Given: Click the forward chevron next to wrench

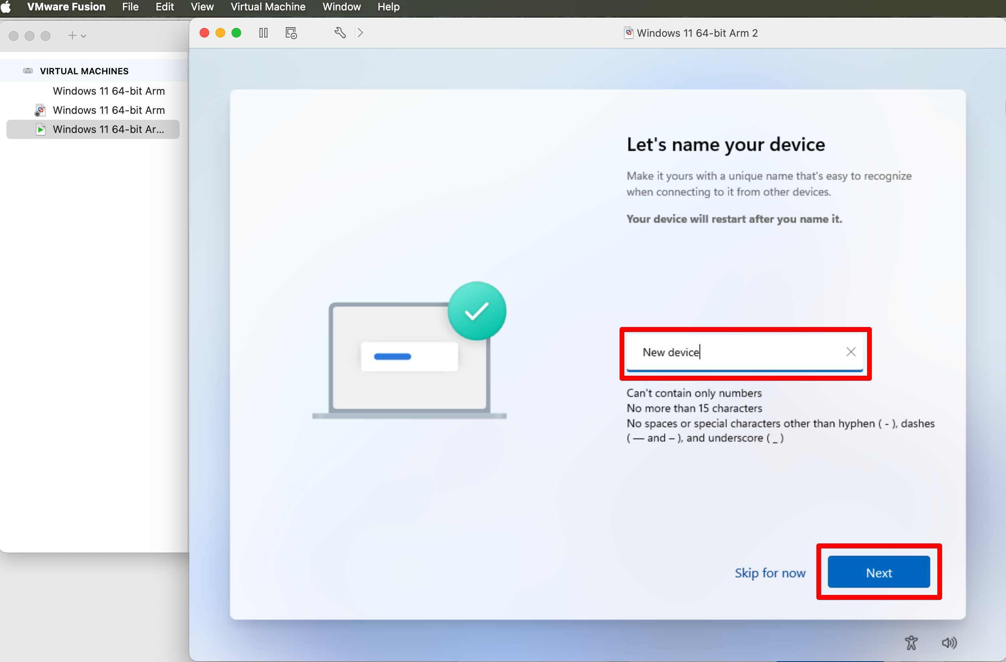Looking at the screenshot, I should 360,33.
